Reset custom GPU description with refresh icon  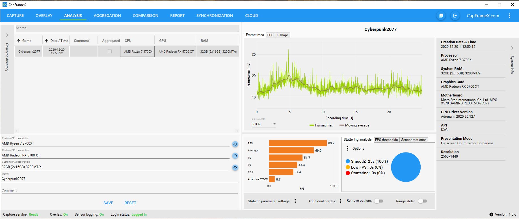click(x=235, y=156)
